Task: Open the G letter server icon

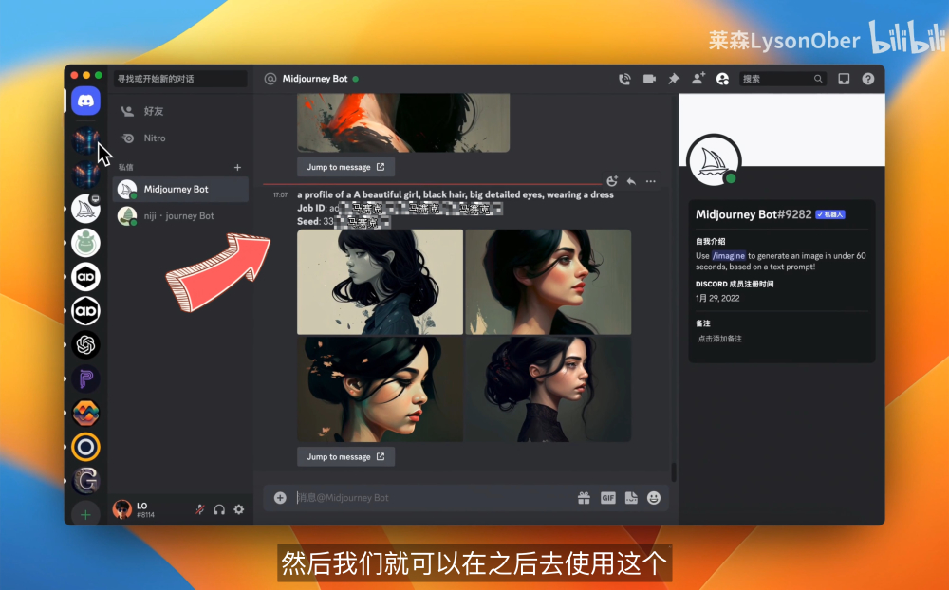Action: click(86, 481)
